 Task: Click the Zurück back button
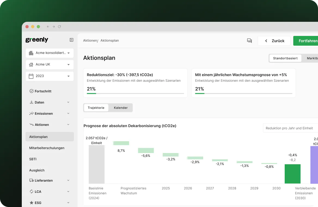274,41
